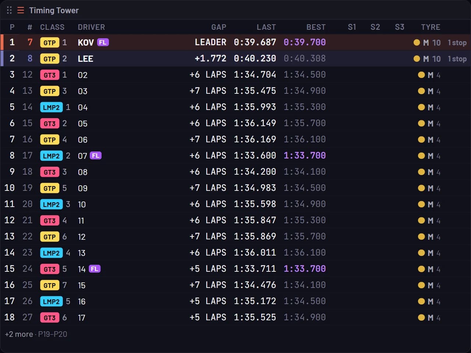
Task: Click the LMP2 class badge for car 26
Action: click(51, 302)
